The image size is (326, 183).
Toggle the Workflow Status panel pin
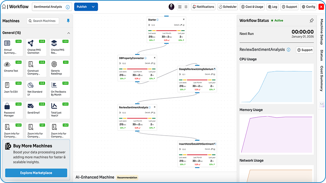(312, 21)
